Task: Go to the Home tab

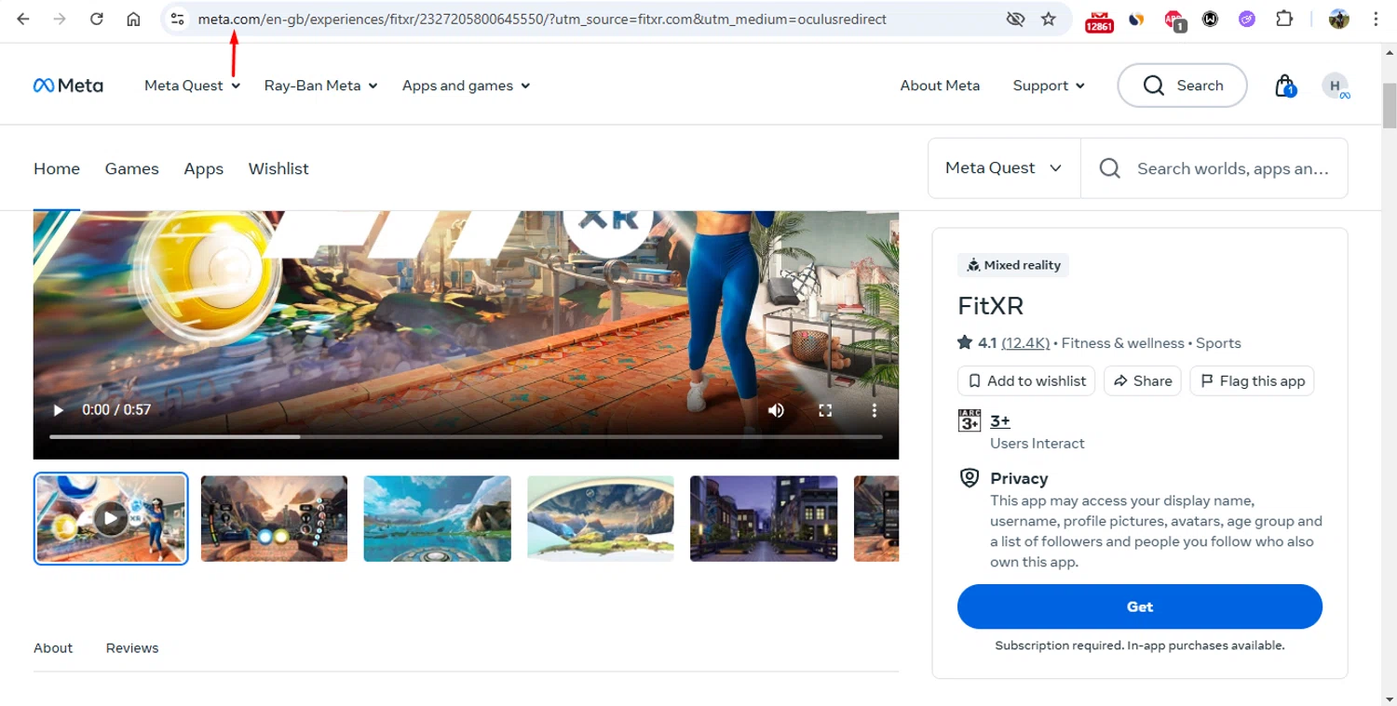Action: coord(57,168)
